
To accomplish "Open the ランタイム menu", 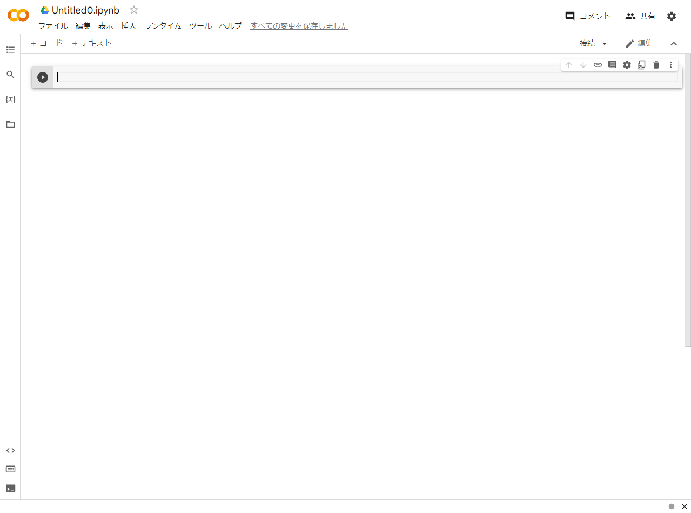I will pyautogui.click(x=163, y=26).
